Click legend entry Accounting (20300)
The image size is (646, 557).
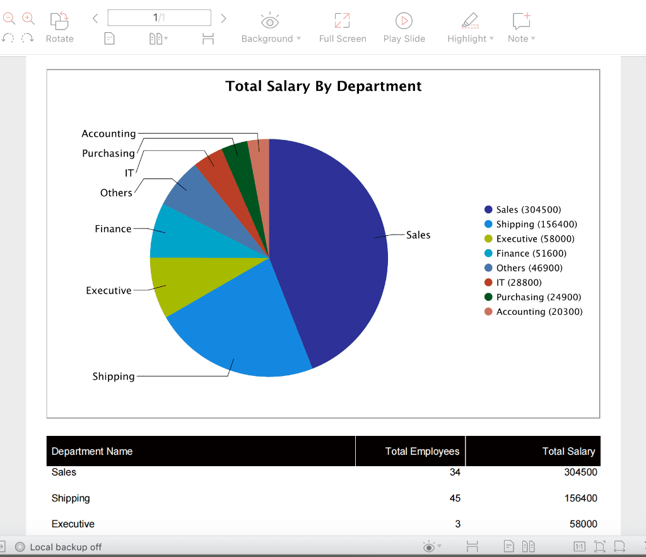tap(534, 312)
